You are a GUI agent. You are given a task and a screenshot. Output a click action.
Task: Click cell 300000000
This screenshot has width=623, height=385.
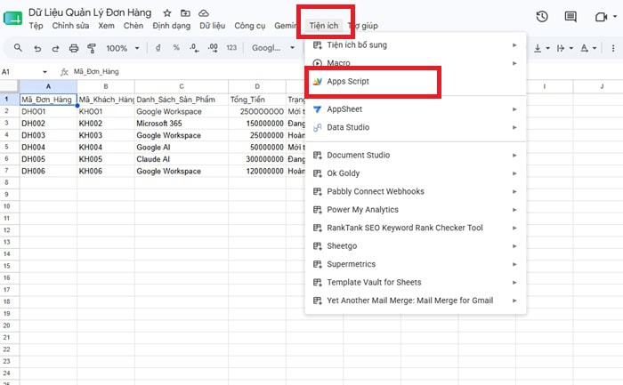(x=257, y=159)
